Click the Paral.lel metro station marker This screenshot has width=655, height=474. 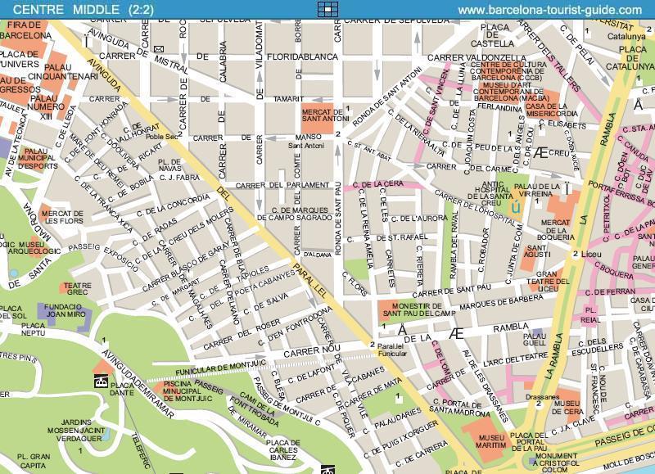pos(373,345)
